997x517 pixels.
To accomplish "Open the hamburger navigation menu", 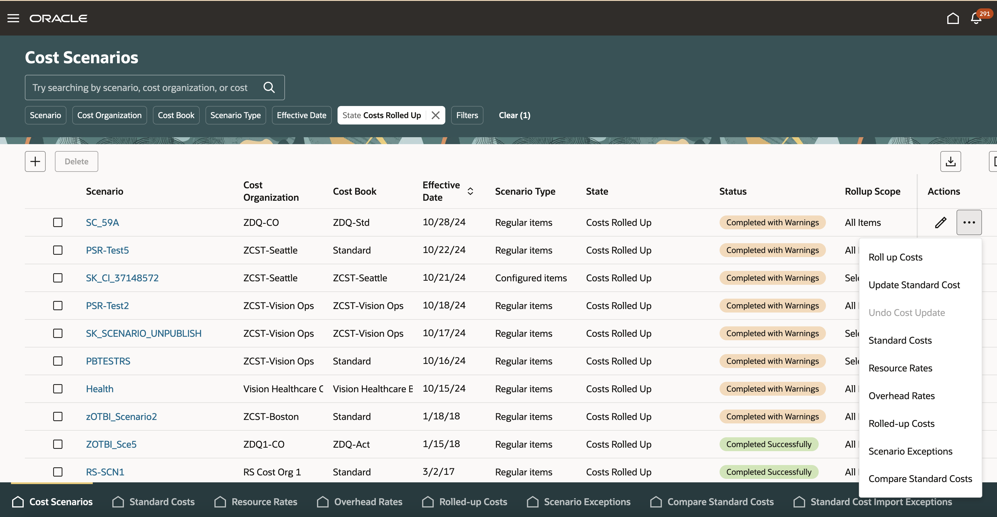I will pos(13,18).
